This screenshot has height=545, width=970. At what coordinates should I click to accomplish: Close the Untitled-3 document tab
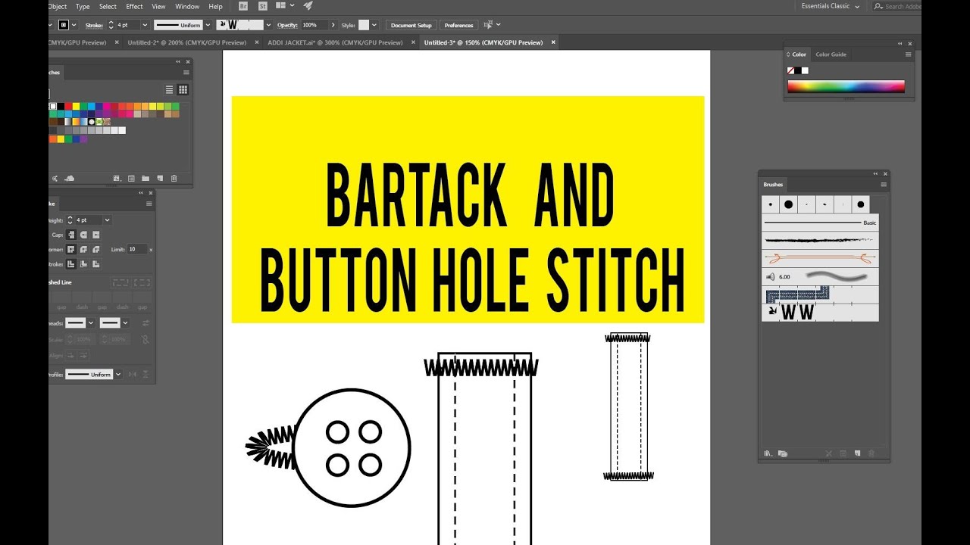point(553,42)
